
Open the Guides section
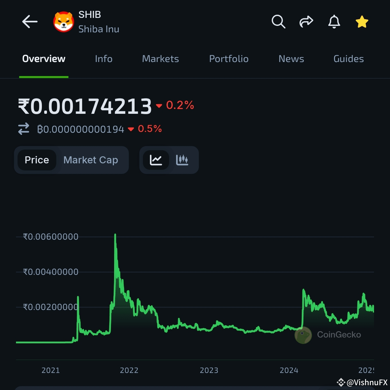tap(348, 59)
